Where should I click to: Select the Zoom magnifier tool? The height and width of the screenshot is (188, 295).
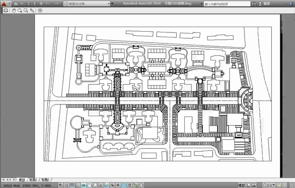pos(20,11)
